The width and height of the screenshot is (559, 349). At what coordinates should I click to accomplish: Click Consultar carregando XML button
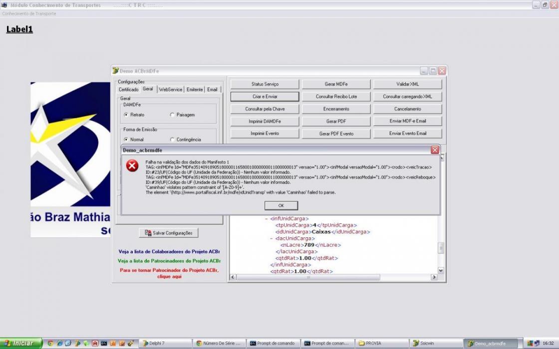(x=407, y=97)
